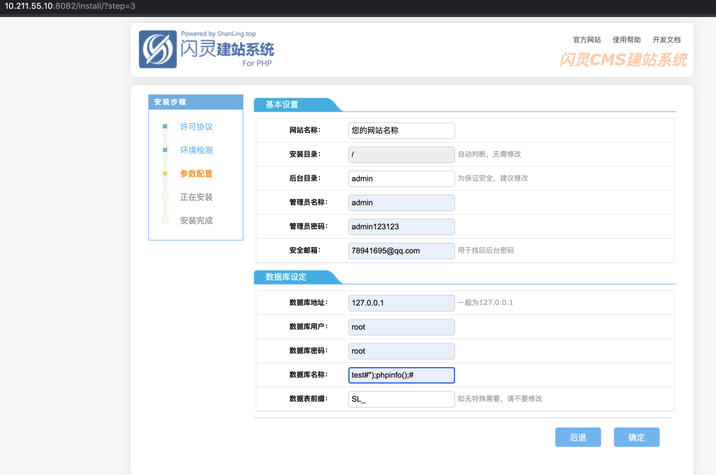Go to the 环境检测 step
The width and height of the screenshot is (716, 475).
click(196, 150)
